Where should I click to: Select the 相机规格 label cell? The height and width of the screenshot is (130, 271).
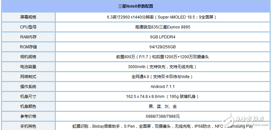click(28, 57)
